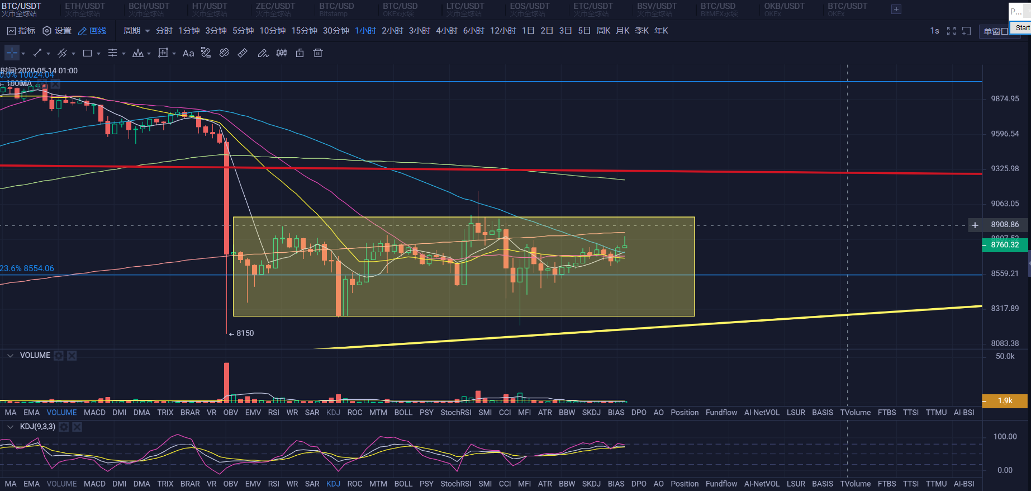1031x491 pixels.
Task: Click the lock drawings icon
Action: pyautogui.click(x=300, y=53)
